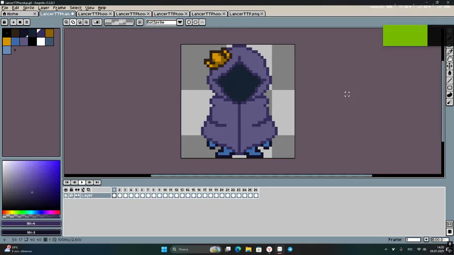This screenshot has width=454, height=255.
Task: Go to first frame
Action: pyautogui.click(x=67, y=182)
